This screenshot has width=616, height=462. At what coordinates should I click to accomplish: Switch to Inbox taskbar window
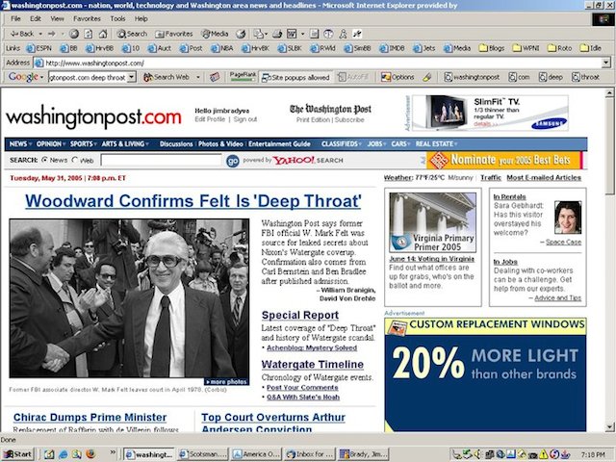pyautogui.click(x=310, y=454)
